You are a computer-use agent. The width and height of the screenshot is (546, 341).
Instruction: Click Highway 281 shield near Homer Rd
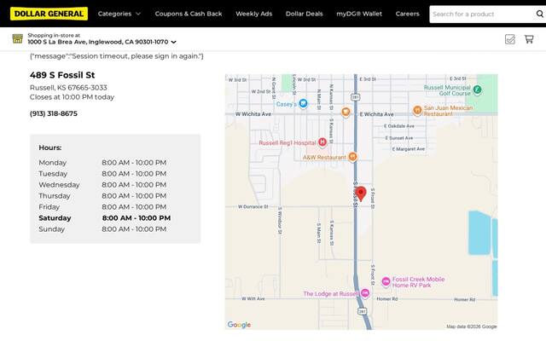362,311
